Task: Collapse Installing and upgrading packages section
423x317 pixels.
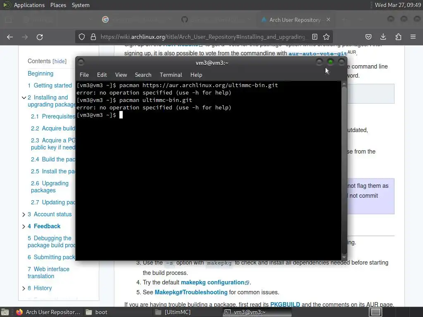Action: click(x=24, y=97)
